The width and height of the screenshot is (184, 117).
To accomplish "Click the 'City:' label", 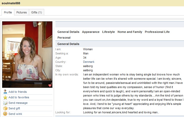I will [x=58, y=70].
